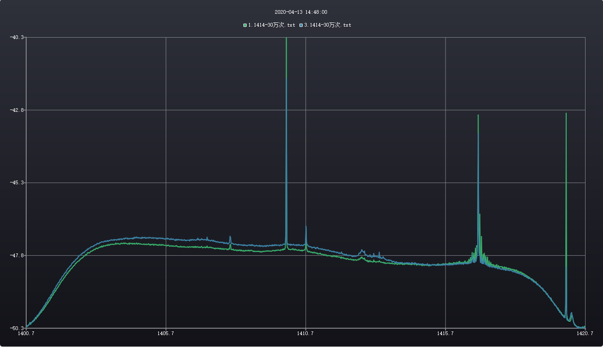
Task: Click the small bump right of the last spike
Action: [x=571, y=313]
